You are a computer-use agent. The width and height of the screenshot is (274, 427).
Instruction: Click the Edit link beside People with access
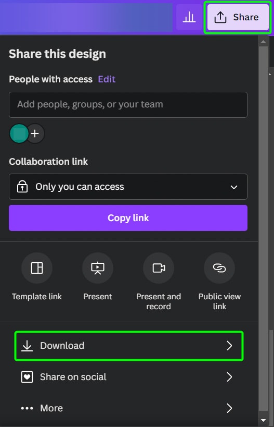107,79
